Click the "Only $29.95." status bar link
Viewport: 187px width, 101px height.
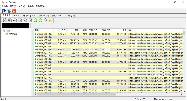coord(140,99)
